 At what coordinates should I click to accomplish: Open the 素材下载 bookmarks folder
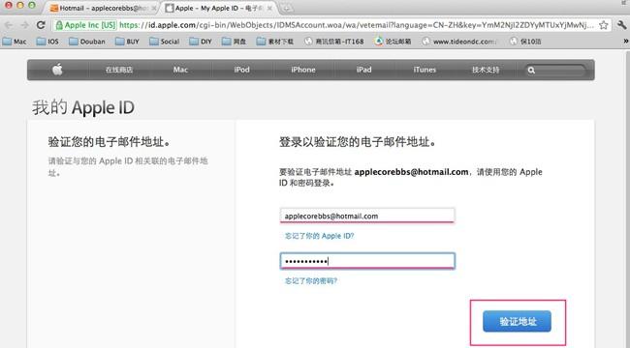(275, 42)
